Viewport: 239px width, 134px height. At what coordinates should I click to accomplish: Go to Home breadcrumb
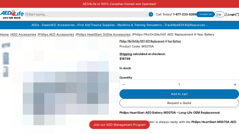4,35
